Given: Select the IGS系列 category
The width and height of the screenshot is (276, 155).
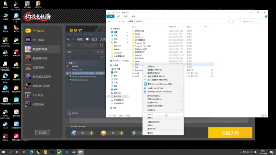Looking at the screenshot, I should coord(42,95).
